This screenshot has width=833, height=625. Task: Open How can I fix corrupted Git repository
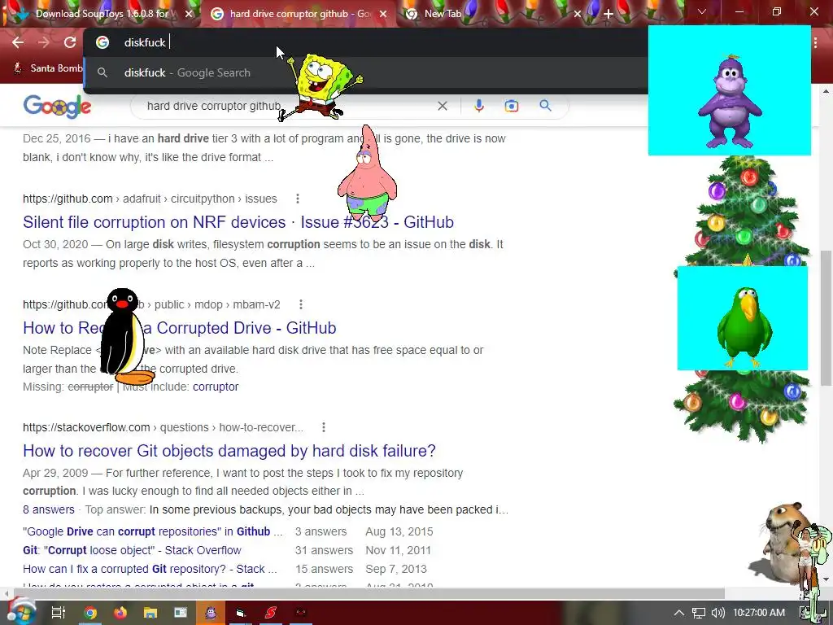(x=150, y=569)
